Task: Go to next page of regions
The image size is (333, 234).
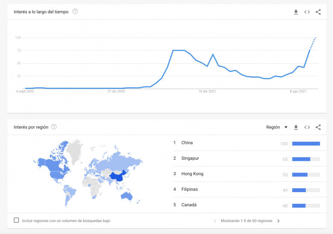Action: click(x=278, y=221)
